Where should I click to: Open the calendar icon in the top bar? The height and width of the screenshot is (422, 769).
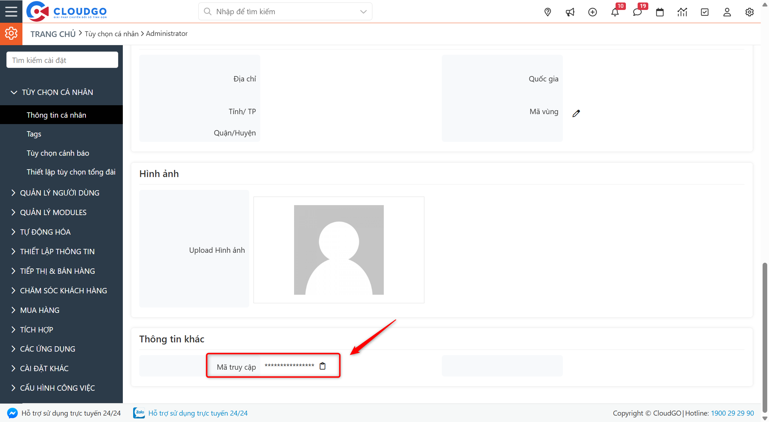(x=660, y=12)
